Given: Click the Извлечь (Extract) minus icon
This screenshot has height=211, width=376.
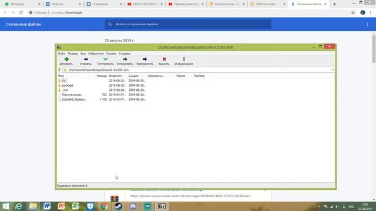Looking at the screenshot, I should 86,59.
